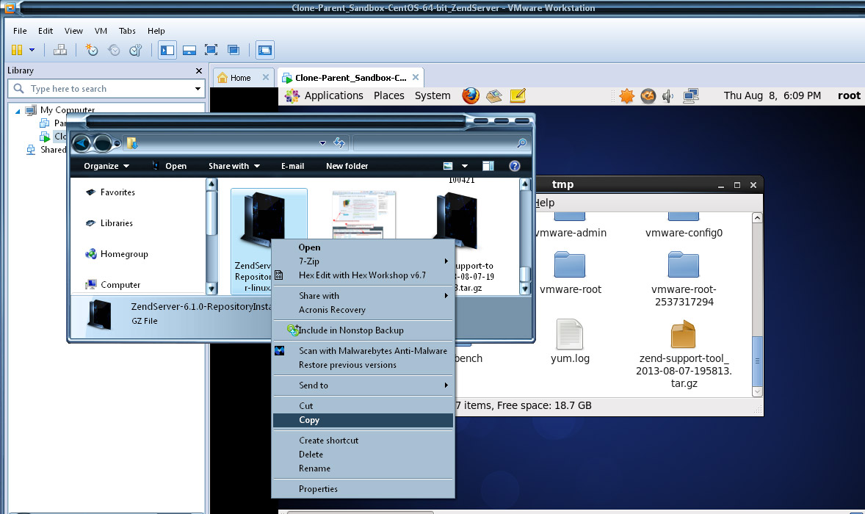The image size is (865, 514).
Task: Open the change view options arrow
Action: point(465,166)
